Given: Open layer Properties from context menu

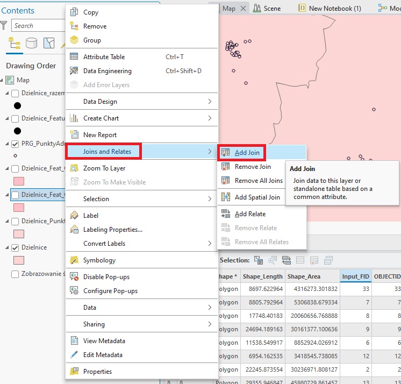Looking at the screenshot, I should coord(97,371).
